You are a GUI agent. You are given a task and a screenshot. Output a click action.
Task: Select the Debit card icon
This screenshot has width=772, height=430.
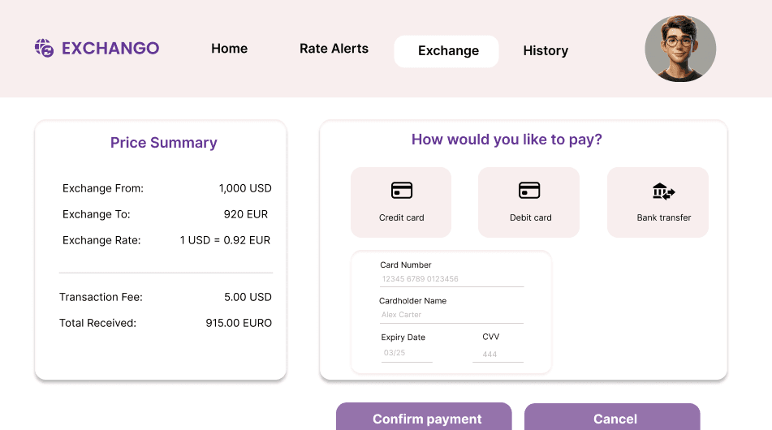pos(529,191)
